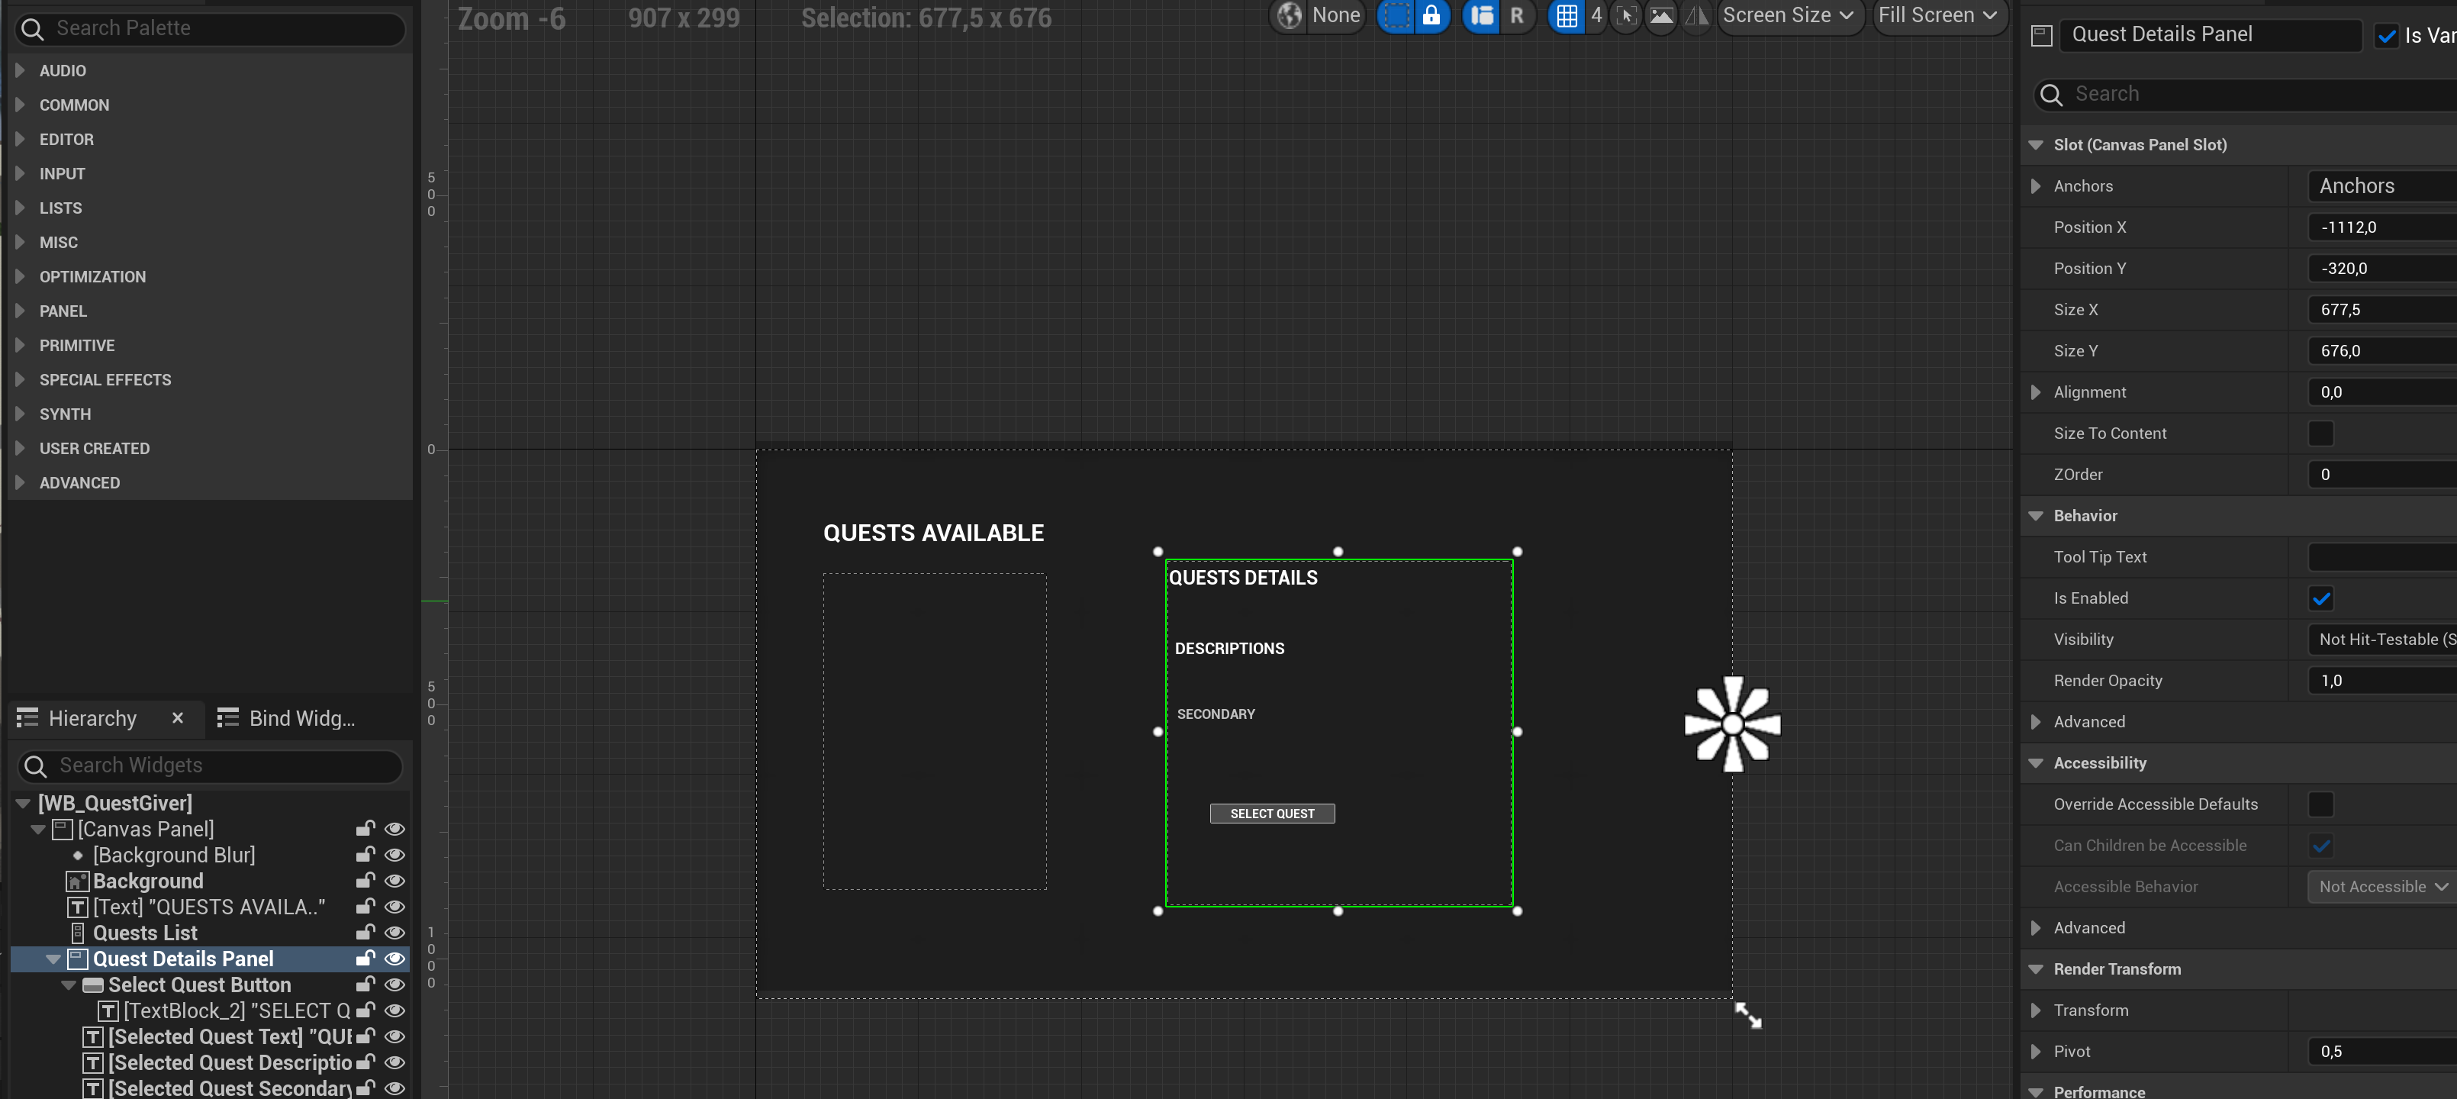Image resolution: width=2457 pixels, height=1099 pixels.
Task: Click the localization globe icon
Action: tap(1290, 15)
